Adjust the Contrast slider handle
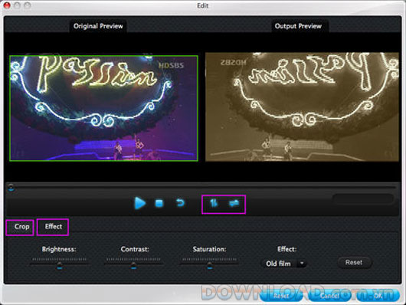Viewport: 406px width, 305px height. (x=133, y=266)
